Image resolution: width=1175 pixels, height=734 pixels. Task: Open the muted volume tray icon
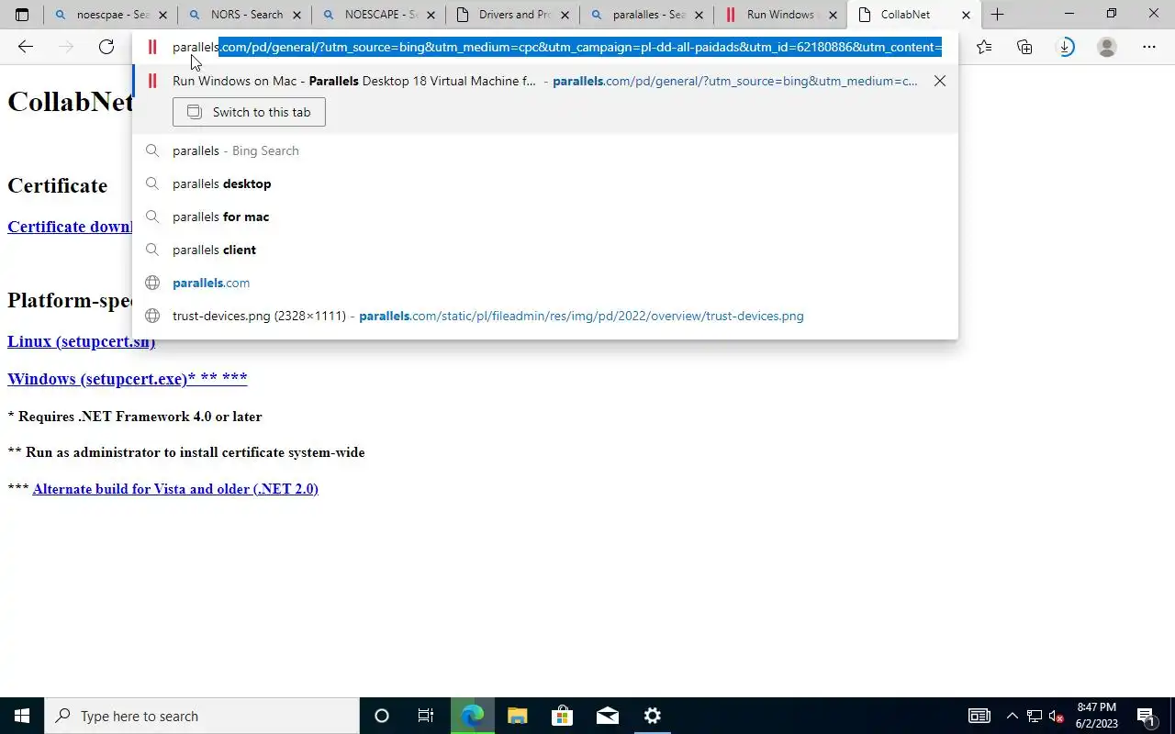click(x=1057, y=716)
